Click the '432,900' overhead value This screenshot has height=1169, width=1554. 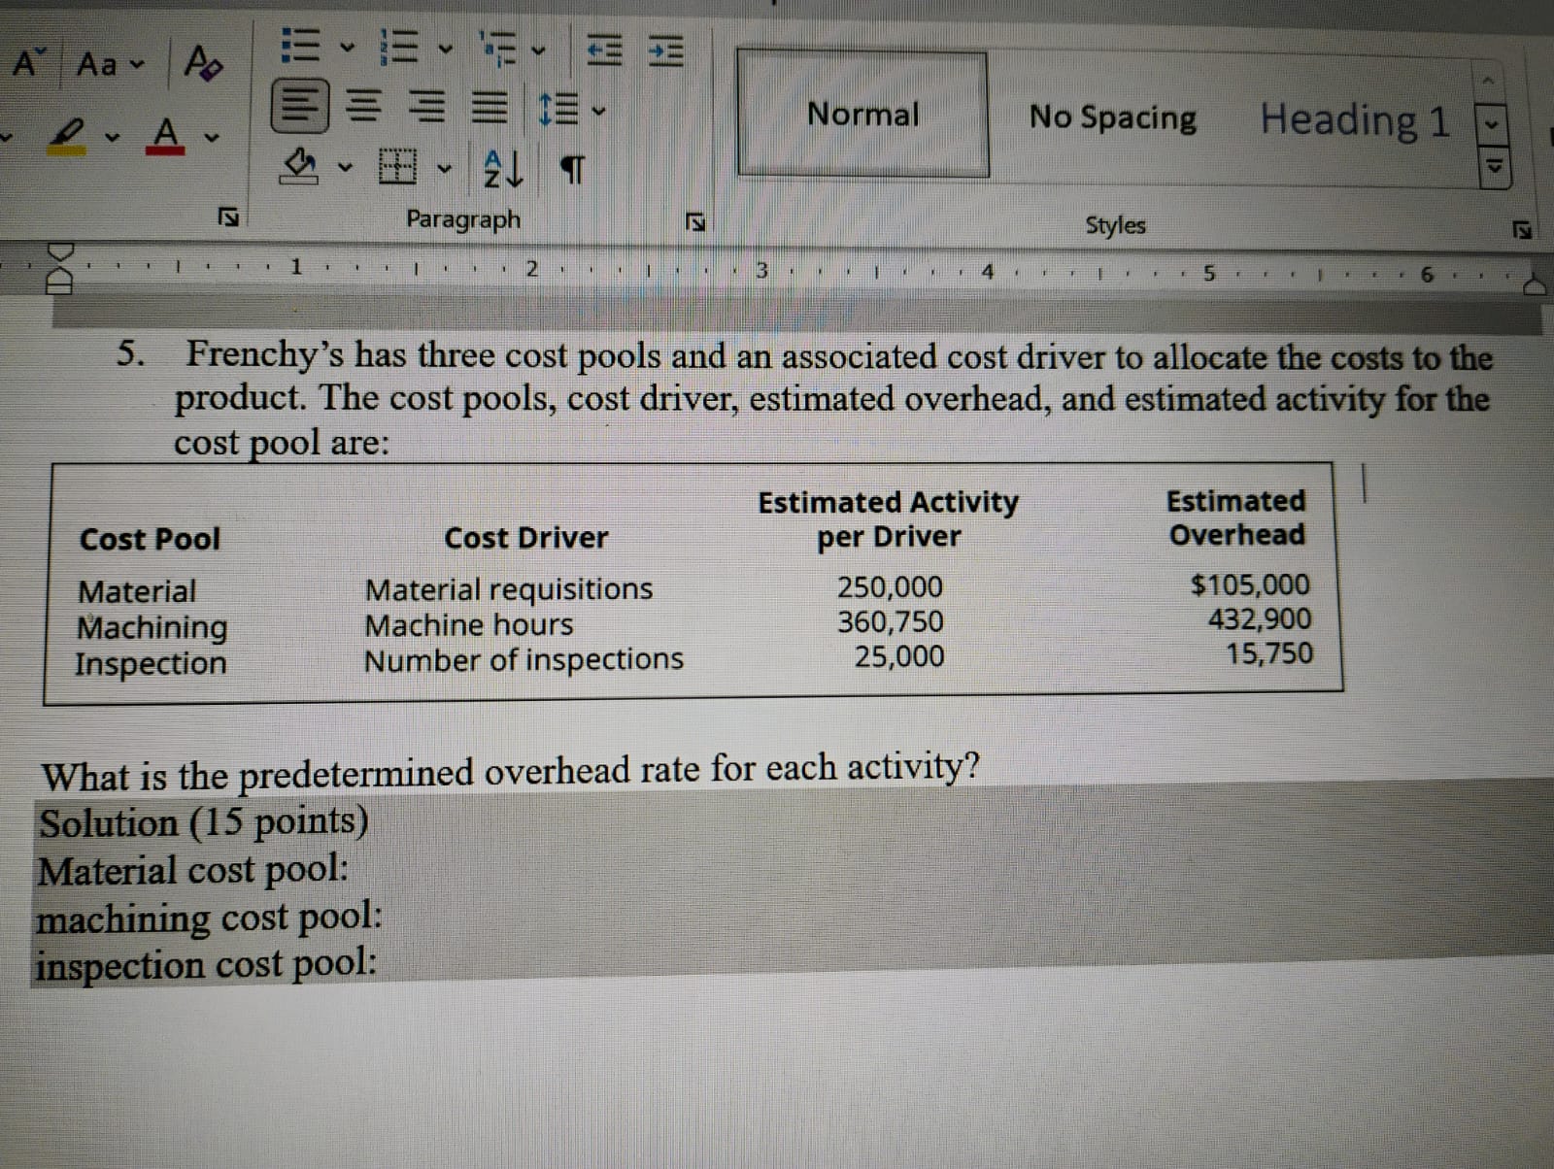1259,618
